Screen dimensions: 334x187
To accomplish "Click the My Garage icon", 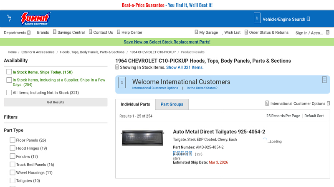I will click(x=196, y=32).
